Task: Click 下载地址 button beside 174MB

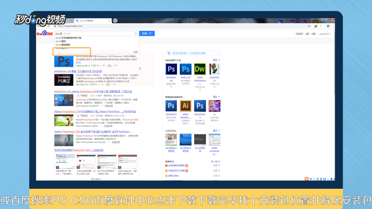Action: click(x=82, y=96)
